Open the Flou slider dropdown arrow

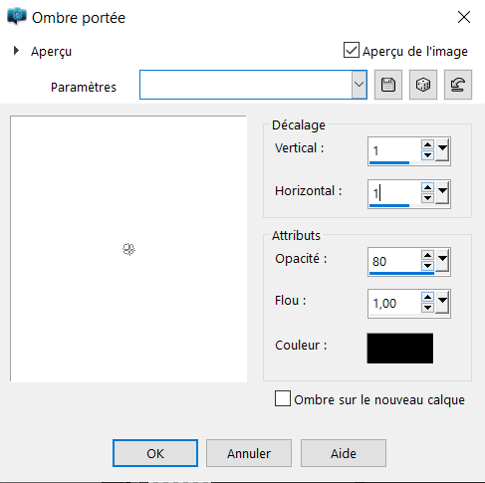tap(442, 303)
